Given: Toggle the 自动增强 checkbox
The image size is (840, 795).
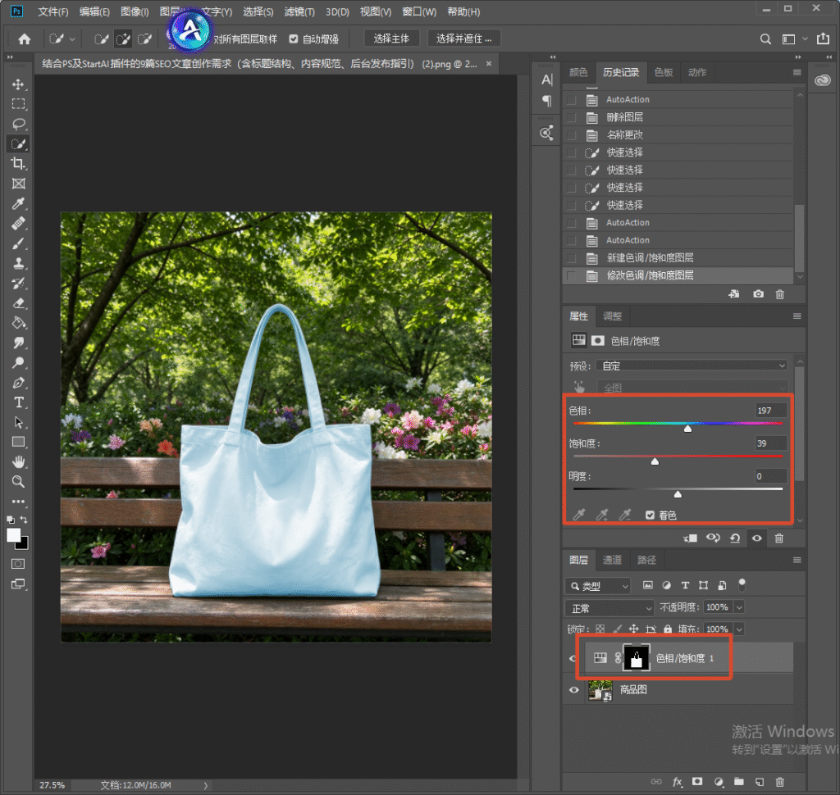Looking at the screenshot, I should coord(293,39).
